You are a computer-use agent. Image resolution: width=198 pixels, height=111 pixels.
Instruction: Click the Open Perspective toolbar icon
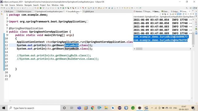[x=191, y=8]
